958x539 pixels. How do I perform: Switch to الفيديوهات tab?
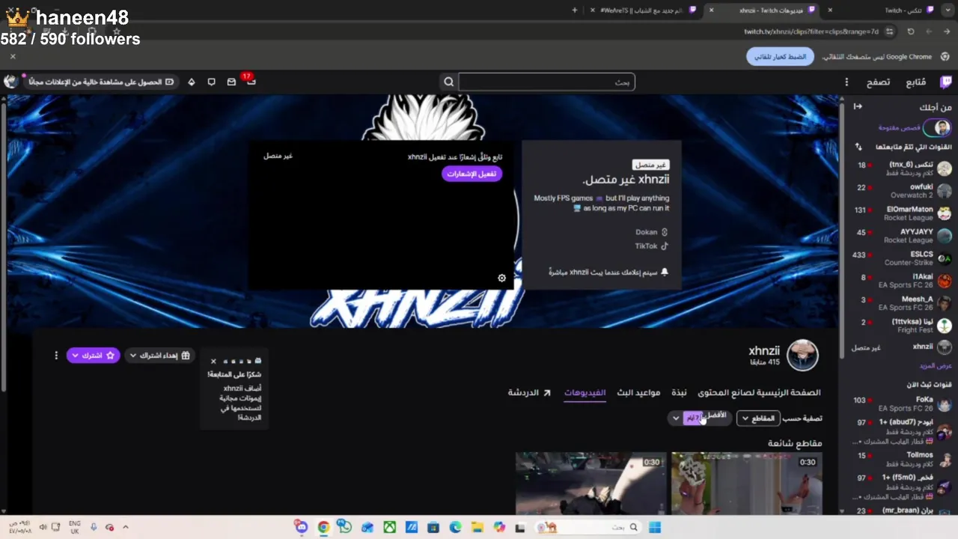(x=585, y=392)
